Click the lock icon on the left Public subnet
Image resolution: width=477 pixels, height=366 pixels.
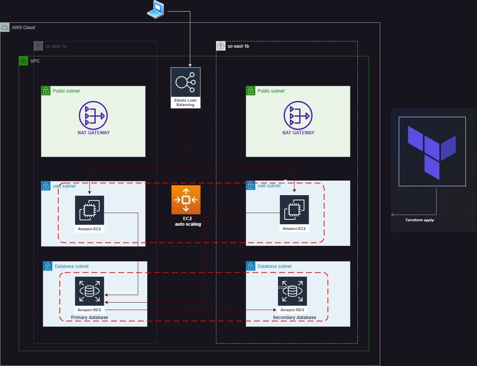click(x=45, y=90)
